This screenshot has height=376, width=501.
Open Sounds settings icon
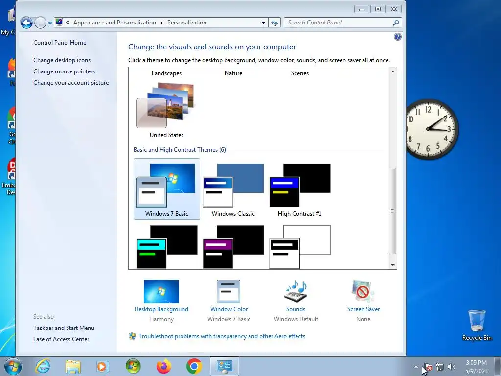click(x=296, y=291)
